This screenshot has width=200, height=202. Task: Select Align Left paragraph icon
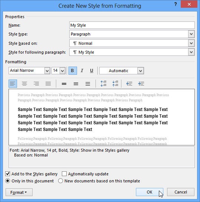pyautogui.click(x=13, y=84)
